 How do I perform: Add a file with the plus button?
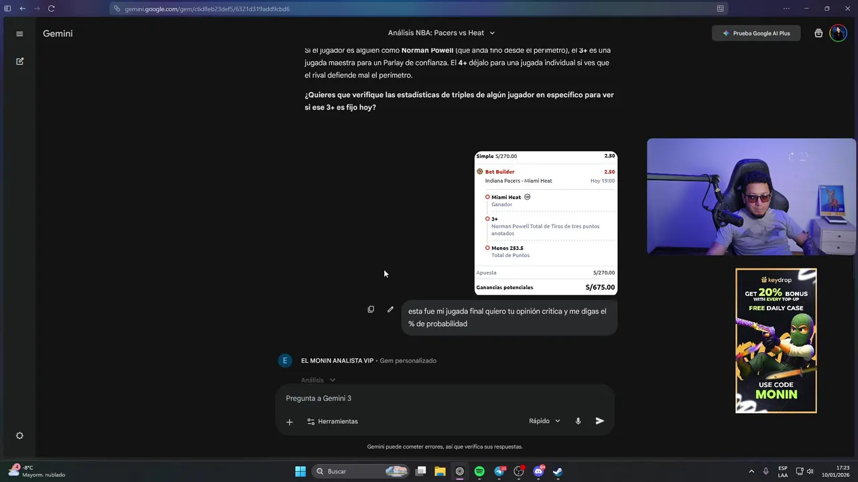click(x=290, y=422)
